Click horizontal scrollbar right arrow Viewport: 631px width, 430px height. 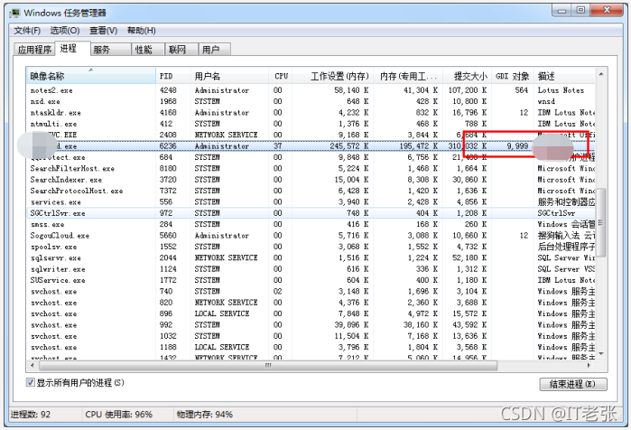tap(589, 366)
